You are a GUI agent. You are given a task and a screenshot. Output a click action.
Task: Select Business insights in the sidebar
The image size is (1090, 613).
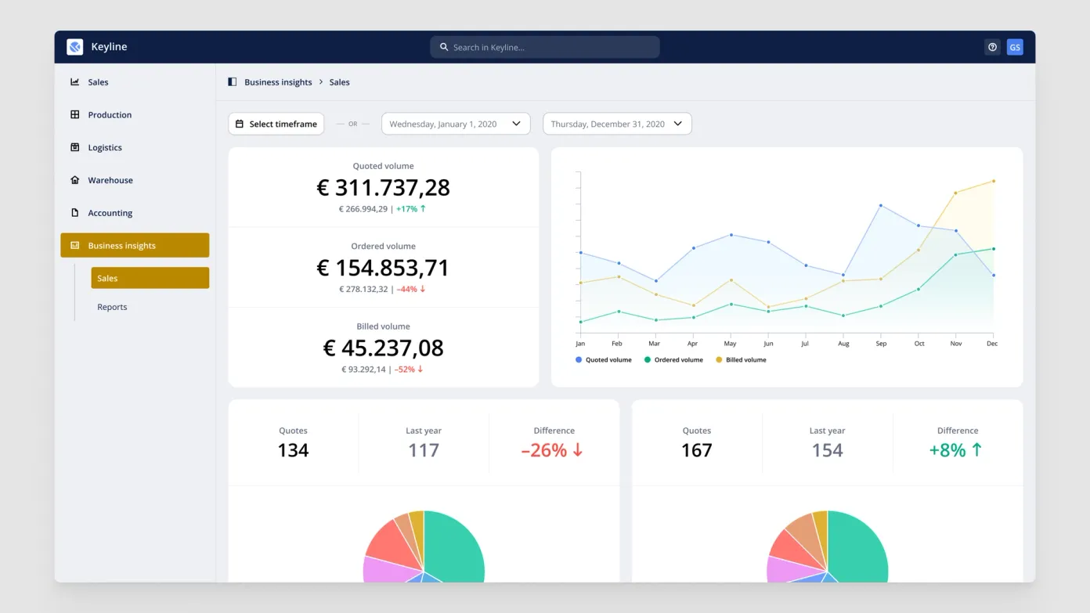(x=135, y=245)
